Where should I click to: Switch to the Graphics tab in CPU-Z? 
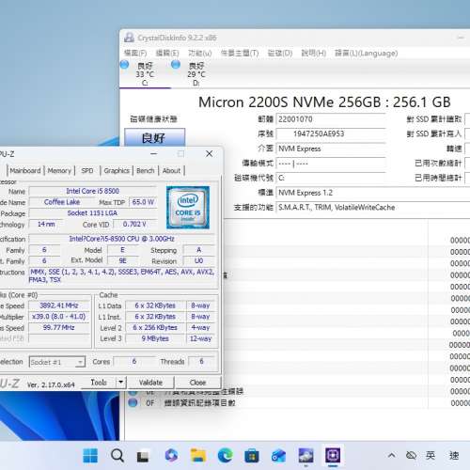[x=117, y=171]
